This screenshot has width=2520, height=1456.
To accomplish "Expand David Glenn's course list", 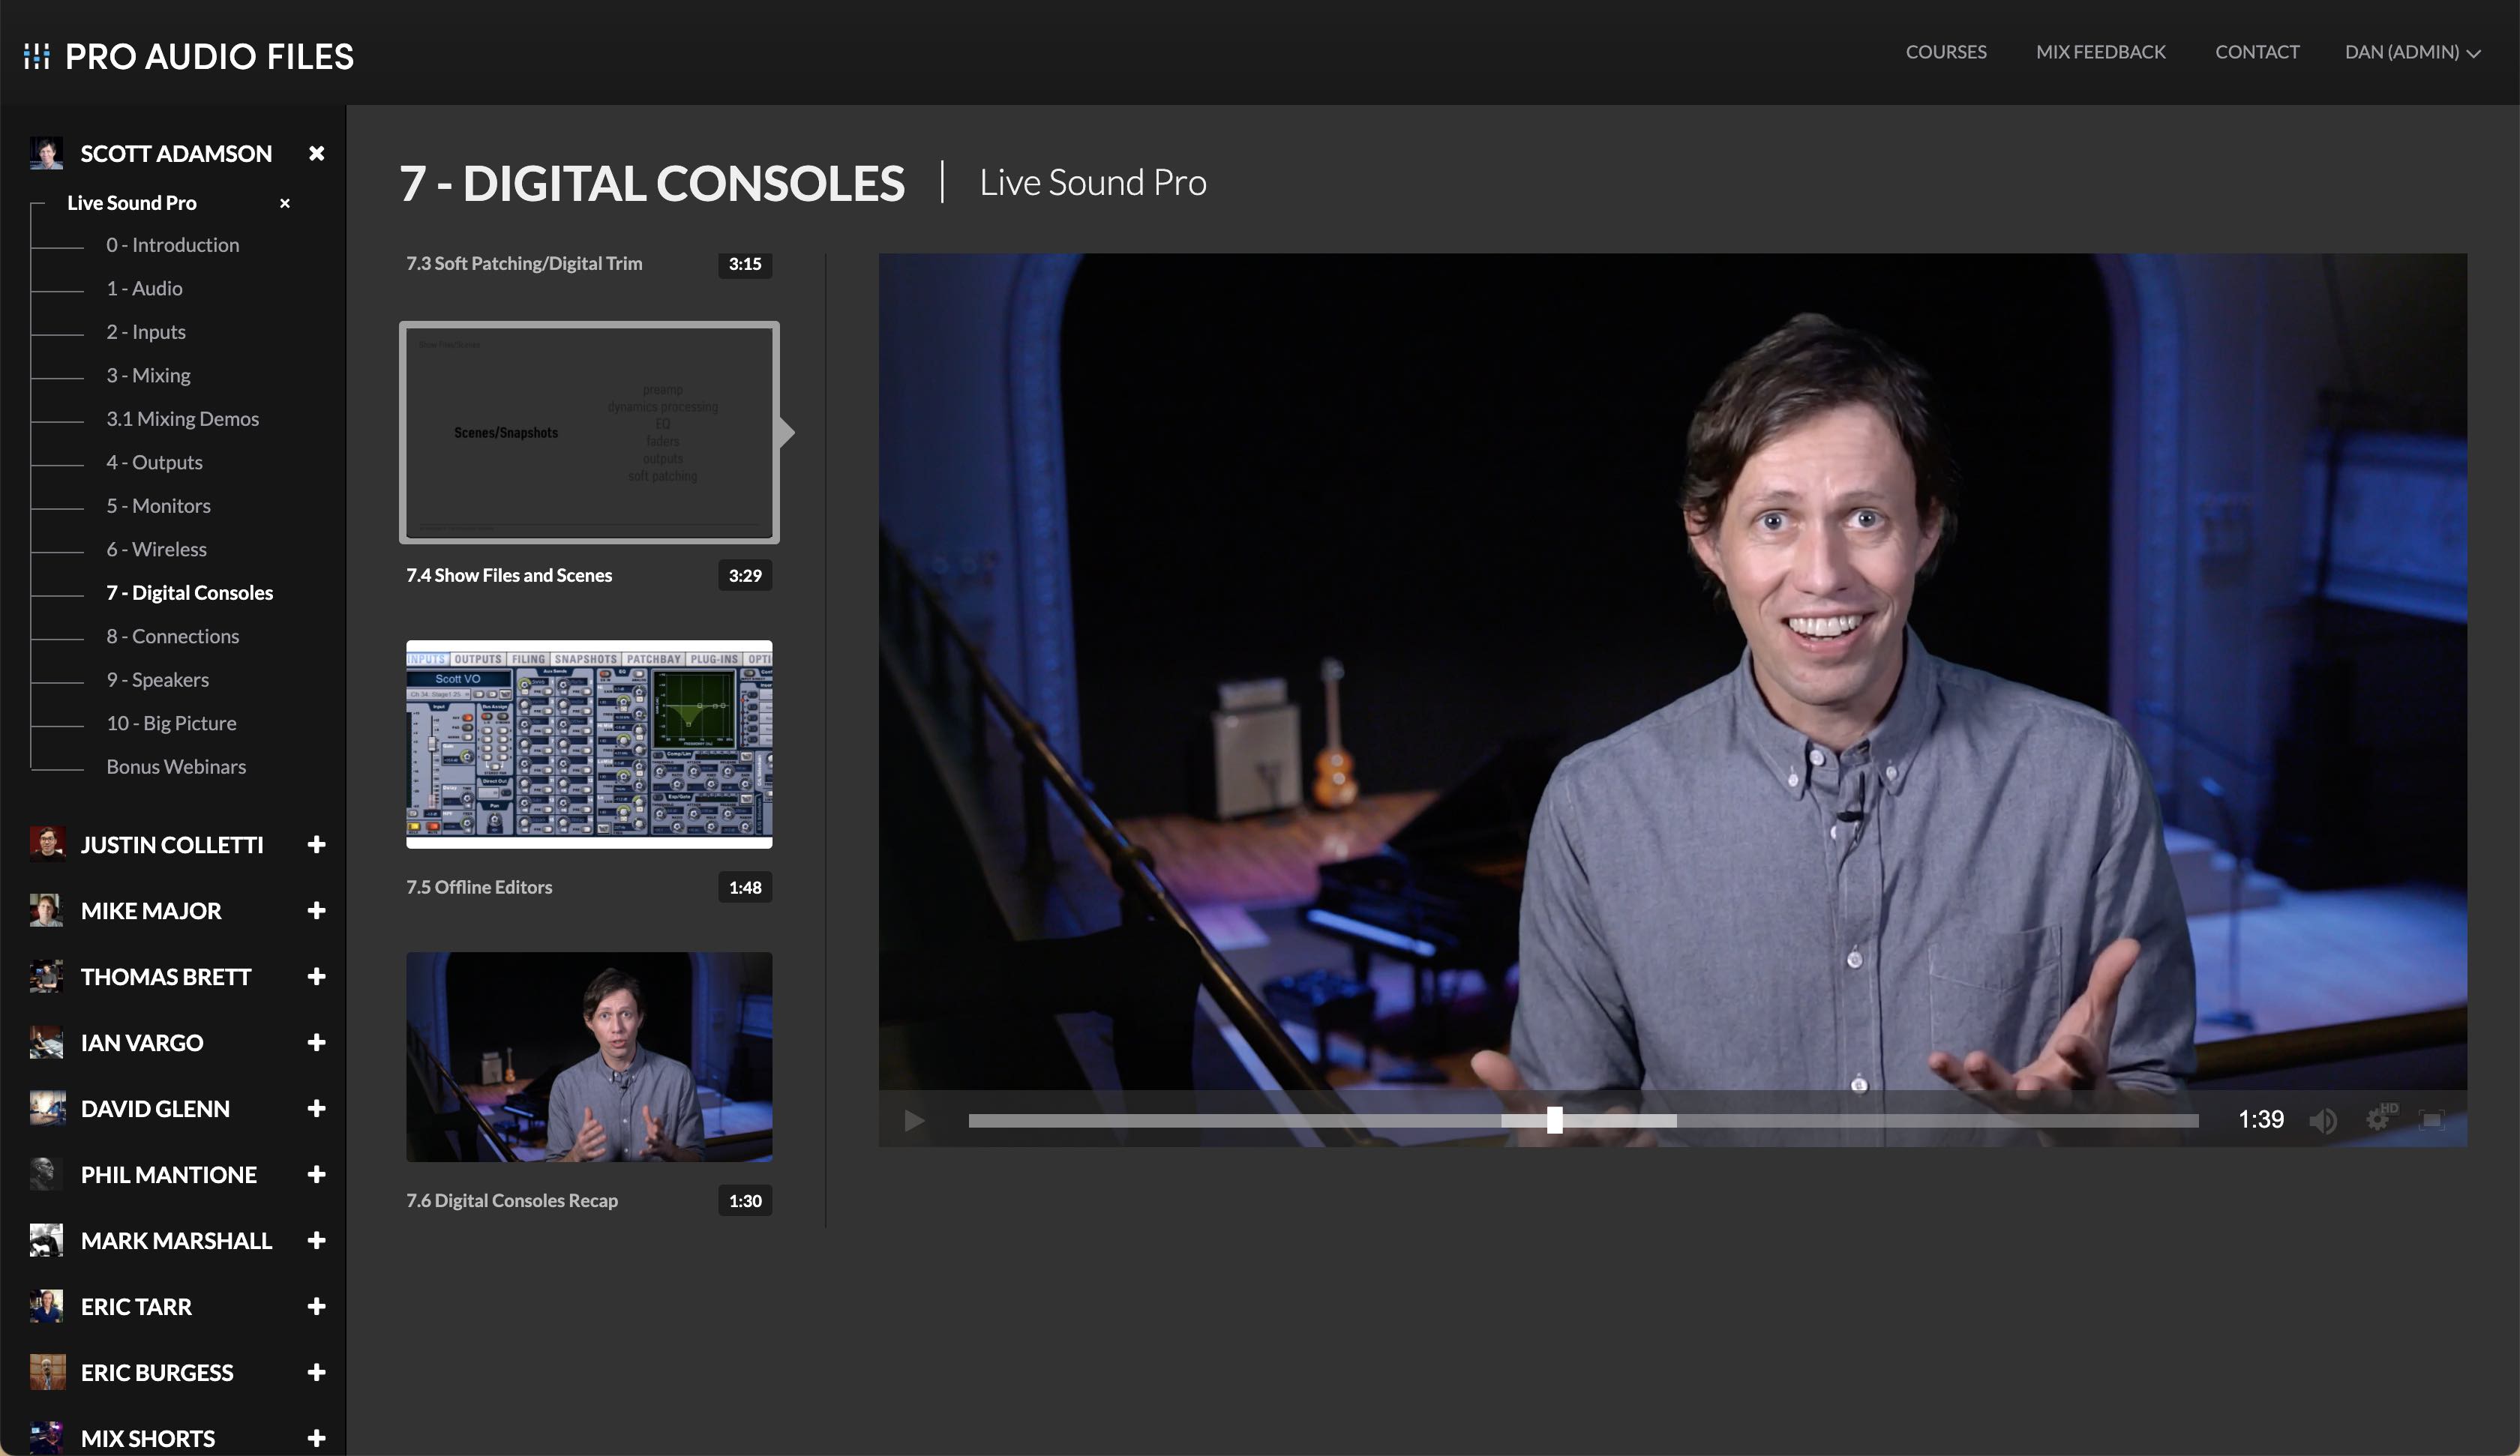I will [x=317, y=1108].
